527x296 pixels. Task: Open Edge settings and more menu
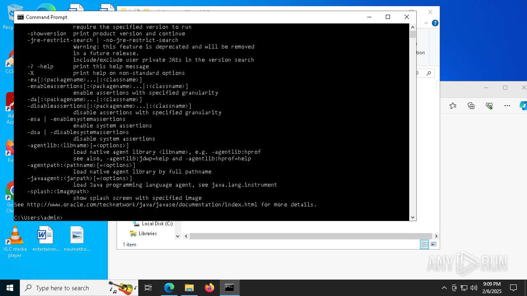coord(507,106)
